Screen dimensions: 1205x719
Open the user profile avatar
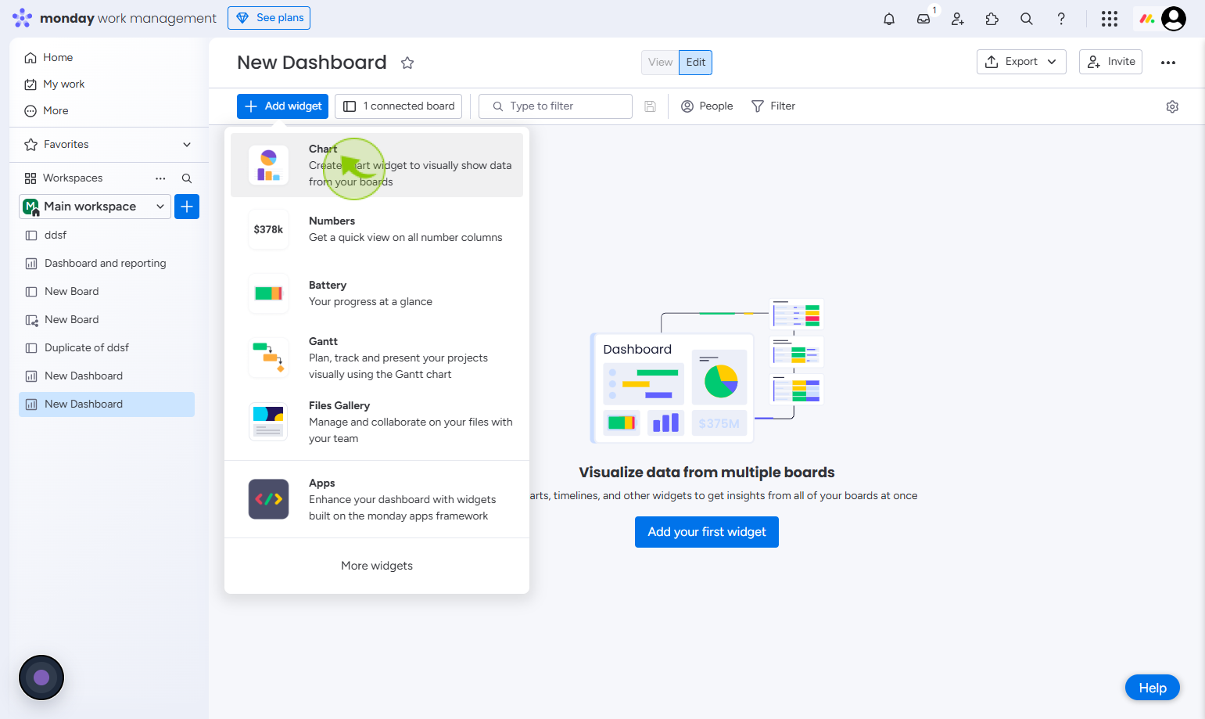pyautogui.click(x=1174, y=19)
